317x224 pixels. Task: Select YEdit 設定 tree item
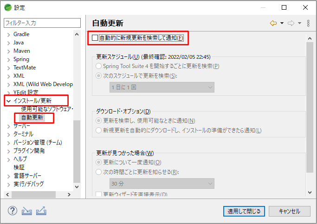click(x=26, y=93)
